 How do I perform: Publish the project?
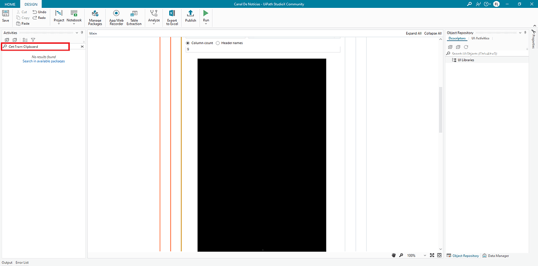pos(190,16)
